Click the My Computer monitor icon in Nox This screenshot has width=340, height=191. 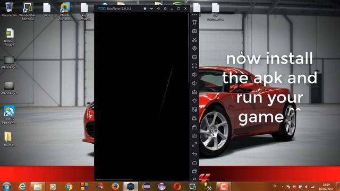point(194,57)
